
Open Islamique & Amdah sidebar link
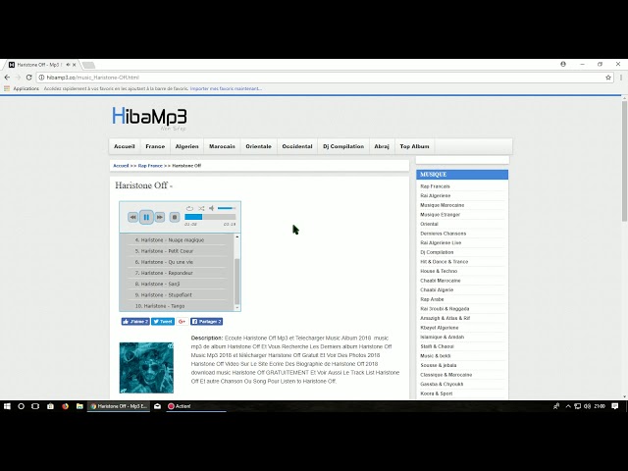pos(443,338)
